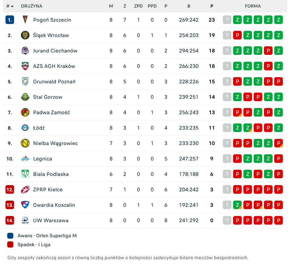Screen dimensions: 290x264
Task: Click the Nielba Wągrowiec yellow logo
Action: coord(25,143)
